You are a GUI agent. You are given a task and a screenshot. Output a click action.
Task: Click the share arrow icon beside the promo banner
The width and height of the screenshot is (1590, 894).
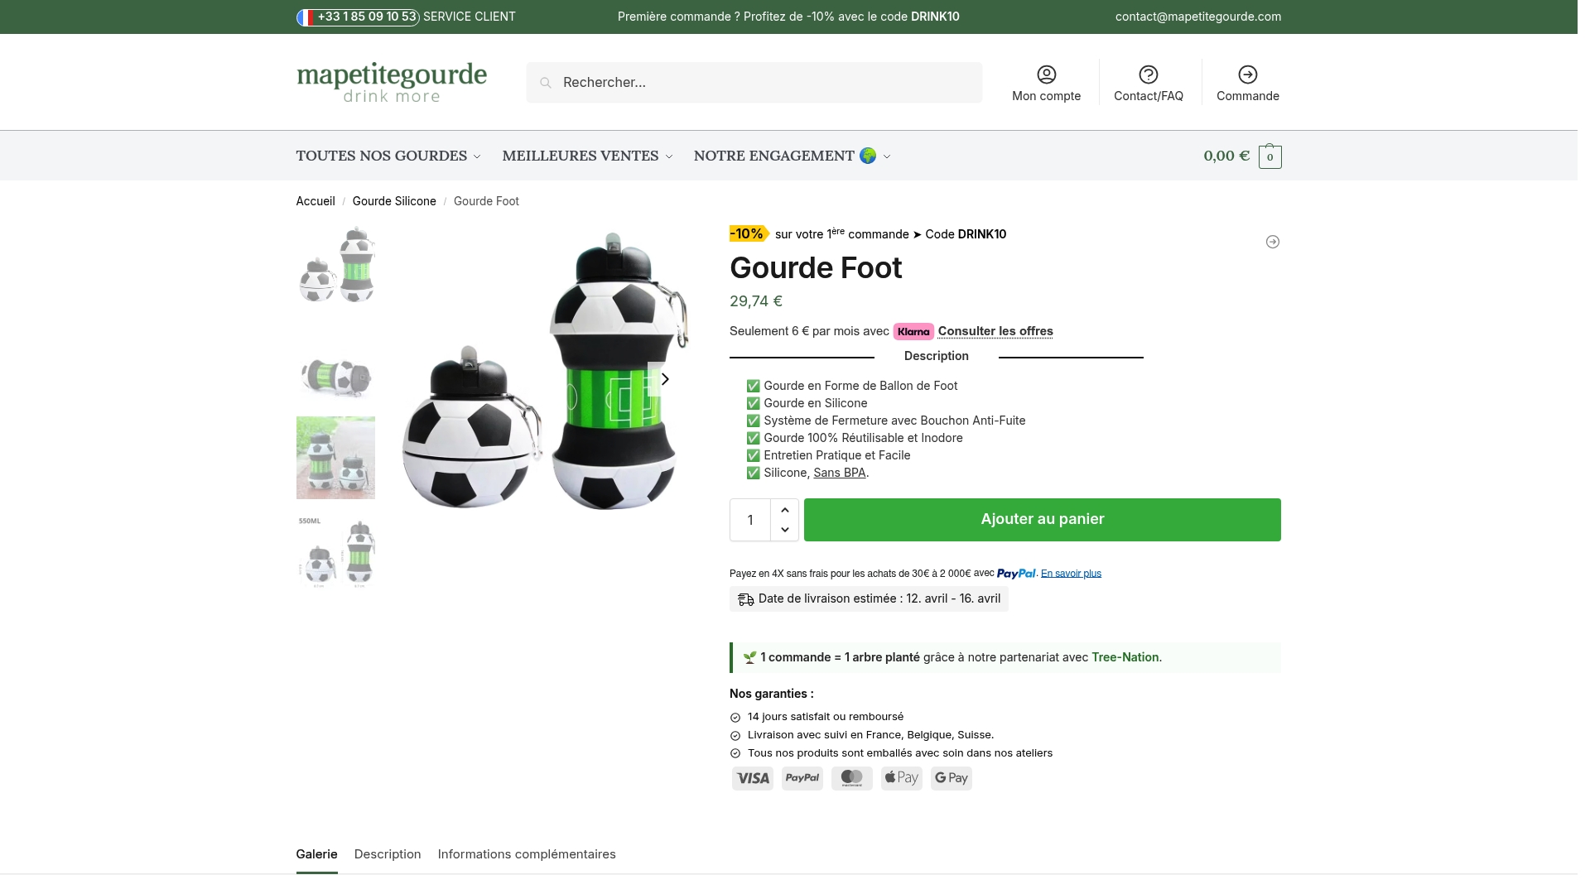1272,241
